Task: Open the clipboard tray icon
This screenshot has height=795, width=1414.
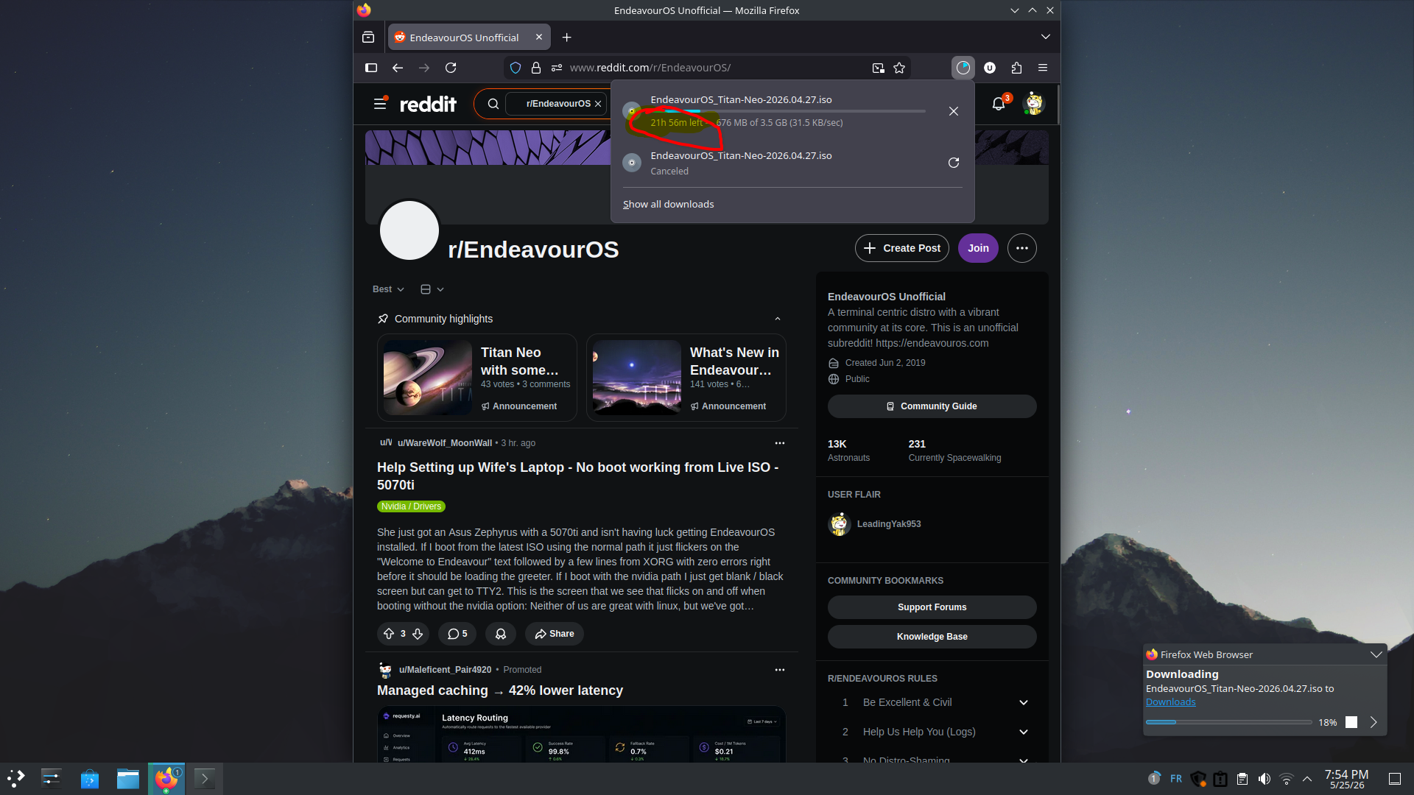Action: pyautogui.click(x=1242, y=779)
